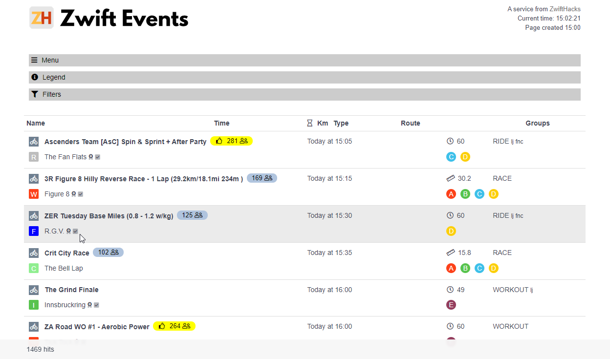The height and width of the screenshot is (359, 610).
Task: Click ruler distance icon in 3R Figure 8 row
Action: coord(451,178)
